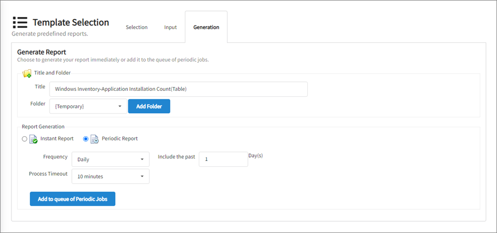The width and height of the screenshot is (497, 233).
Task: Click the Title and Folder icon
Action: (27, 73)
